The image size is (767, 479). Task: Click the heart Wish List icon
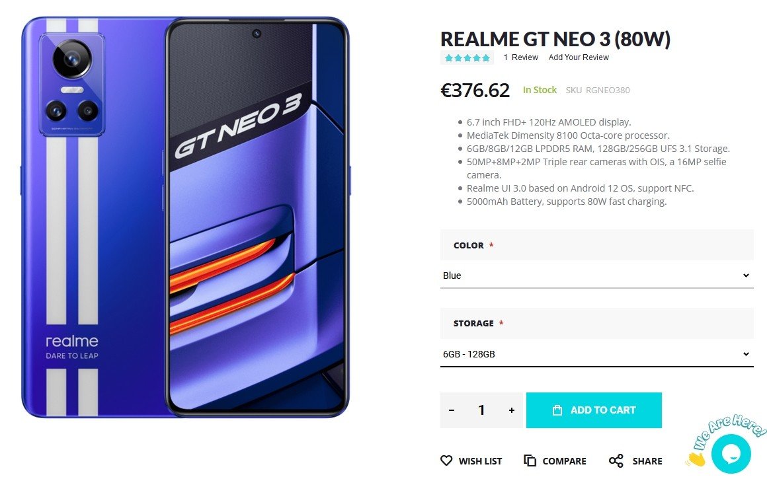(x=447, y=461)
